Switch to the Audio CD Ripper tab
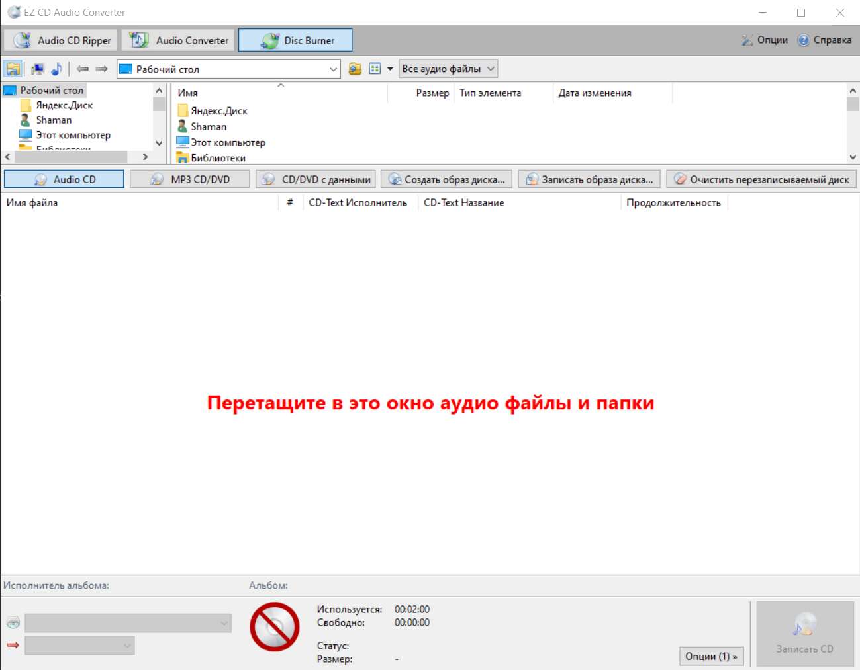The image size is (860, 670). (x=61, y=40)
